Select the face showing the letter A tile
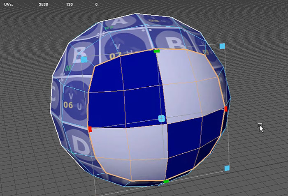 119,21
